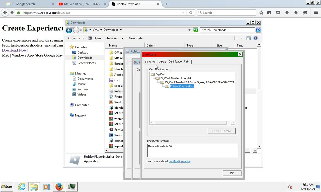Sort files by the Tags column
Viewport: 321px width, 192px height.
[x=246, y=45]
